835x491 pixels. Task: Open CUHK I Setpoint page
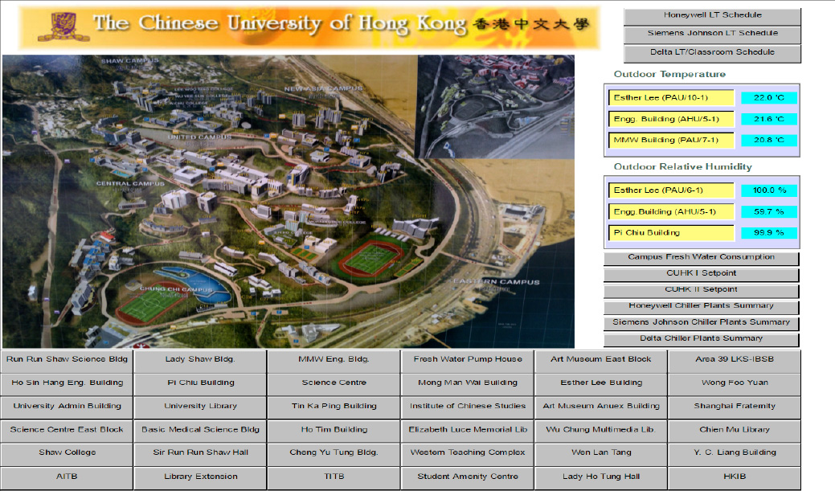702,274
